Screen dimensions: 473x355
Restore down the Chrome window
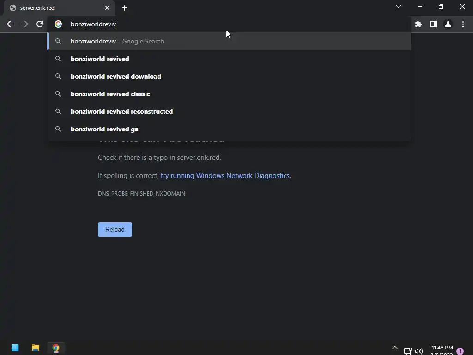[441, 6]
